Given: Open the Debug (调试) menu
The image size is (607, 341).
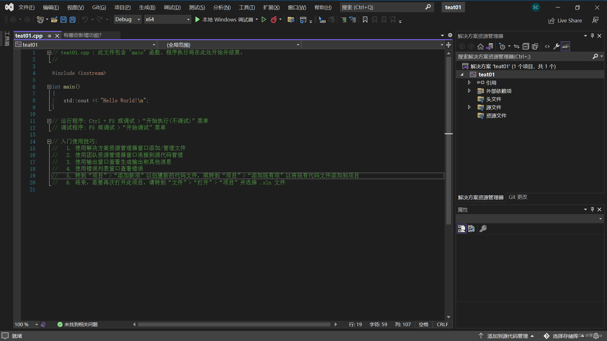Looking at the screenshot, I should coord(172,7).
